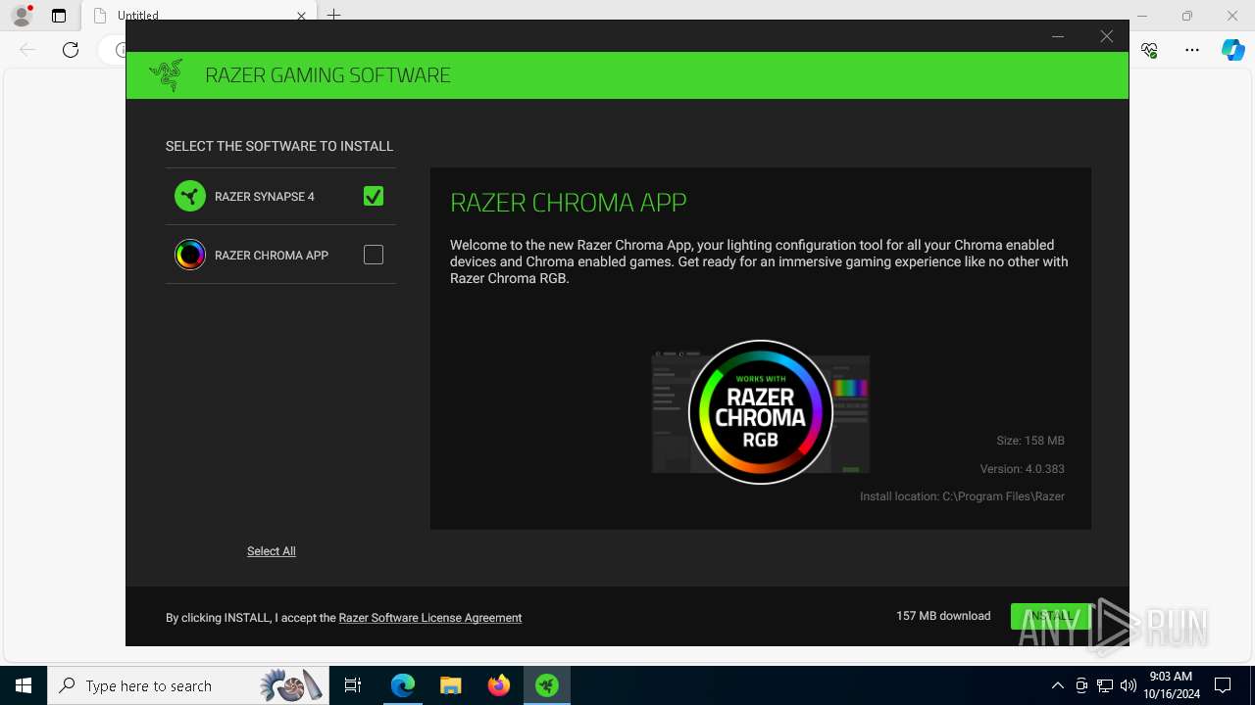Click the Razer snake logo in header

pyautogui.click(x=166, y=75)
